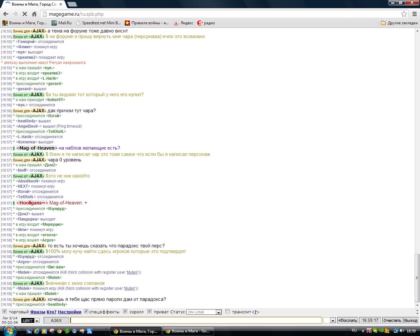Click the Очистить clear button
Viewport: 420px width, 336px height.
click(392, 321)
